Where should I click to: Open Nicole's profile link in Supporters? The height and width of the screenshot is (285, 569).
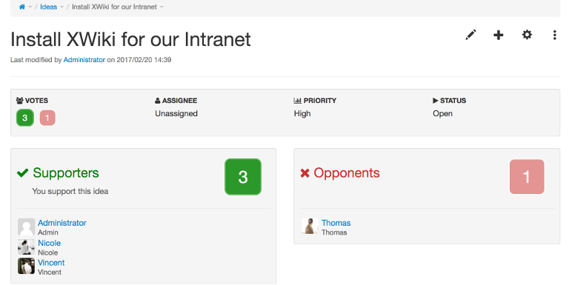coord(50,243)
